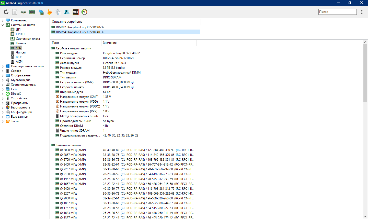Select CPUID in the sidebar tree
Image resolution: width=368 pixels, height=219 pixels.
[20, 34]
